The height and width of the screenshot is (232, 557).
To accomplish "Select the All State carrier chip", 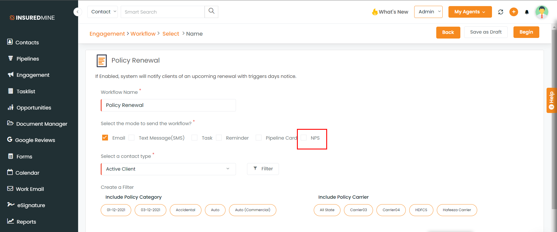I will (327, 210).
